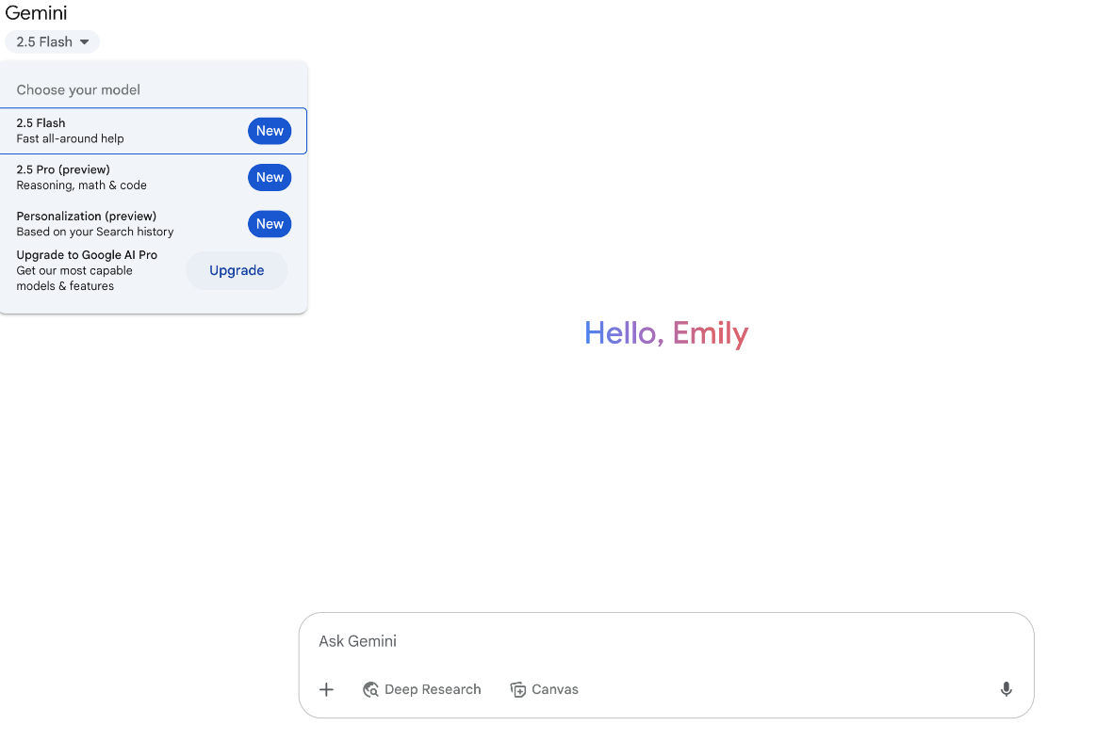Click the 'Choose your model' heading
The image size is (1113, 741).
pos(78,90)
